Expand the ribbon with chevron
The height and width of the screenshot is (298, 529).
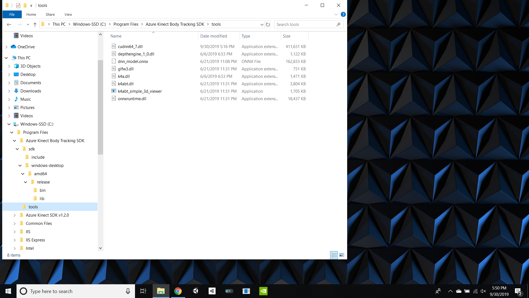(x=336, y=14)
